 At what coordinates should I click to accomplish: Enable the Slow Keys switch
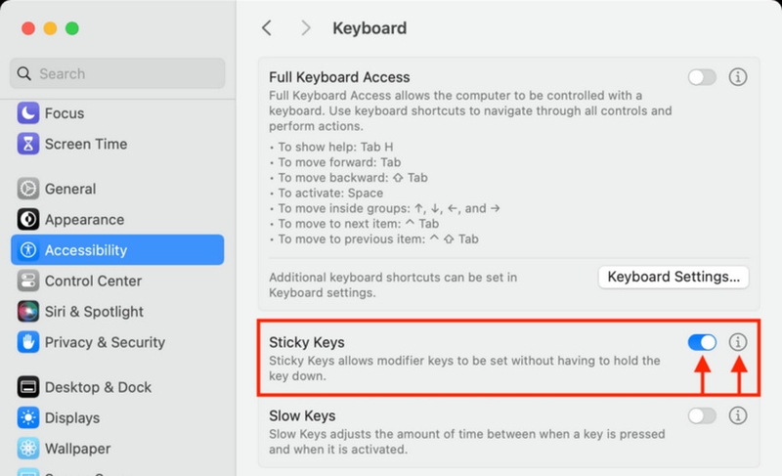702,416
